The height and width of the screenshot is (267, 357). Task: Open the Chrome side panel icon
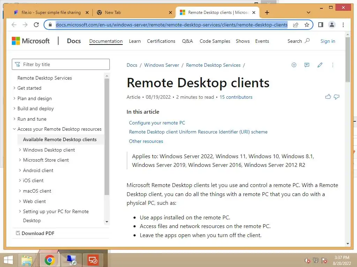click(321, 25)
